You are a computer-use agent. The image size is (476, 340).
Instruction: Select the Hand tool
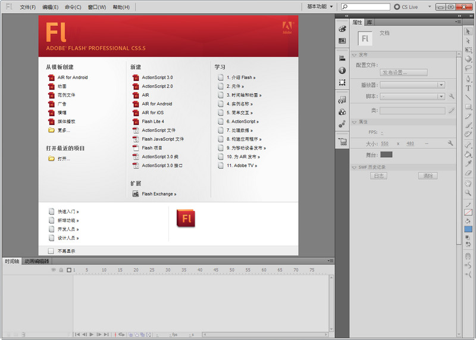pos(468,183)
